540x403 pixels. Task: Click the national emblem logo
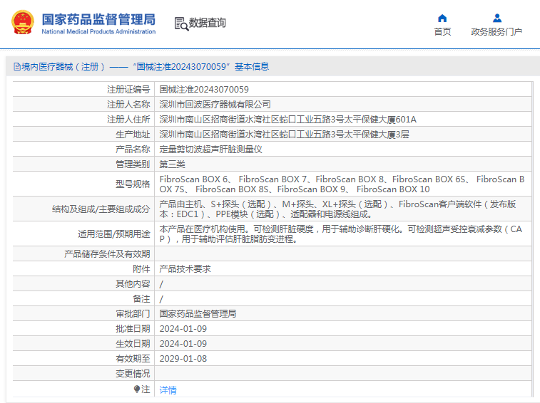(23, 22)
